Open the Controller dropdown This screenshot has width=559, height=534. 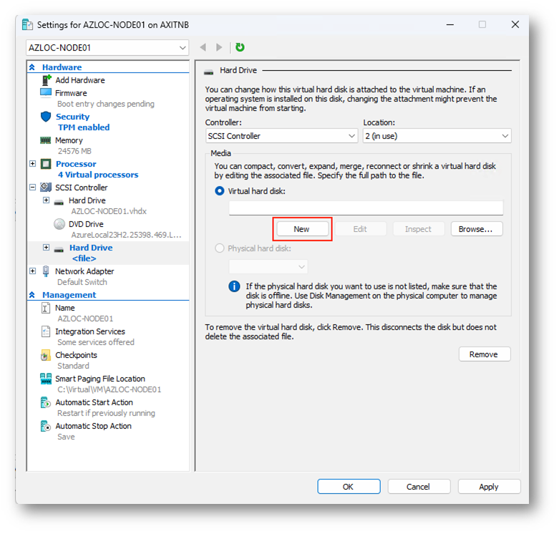point(281,136)
